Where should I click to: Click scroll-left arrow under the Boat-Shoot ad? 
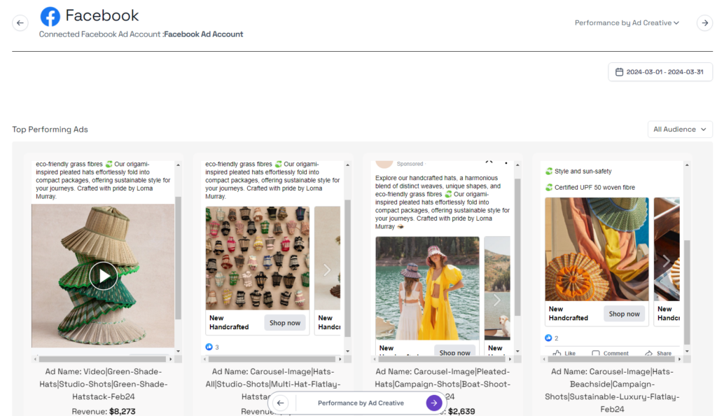click(x=375, y=359)
